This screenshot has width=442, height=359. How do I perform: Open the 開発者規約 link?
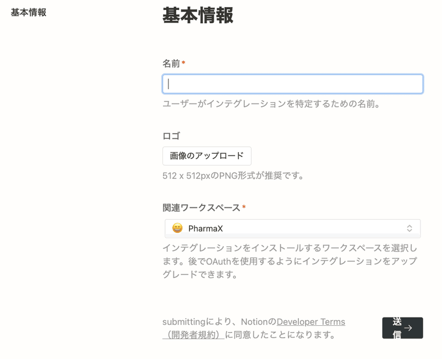[191, 335]
